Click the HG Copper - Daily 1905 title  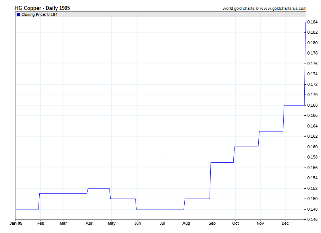(42, 8)
